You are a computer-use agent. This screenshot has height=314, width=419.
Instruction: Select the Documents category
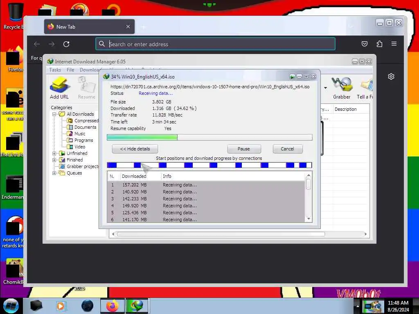[85, 127]
